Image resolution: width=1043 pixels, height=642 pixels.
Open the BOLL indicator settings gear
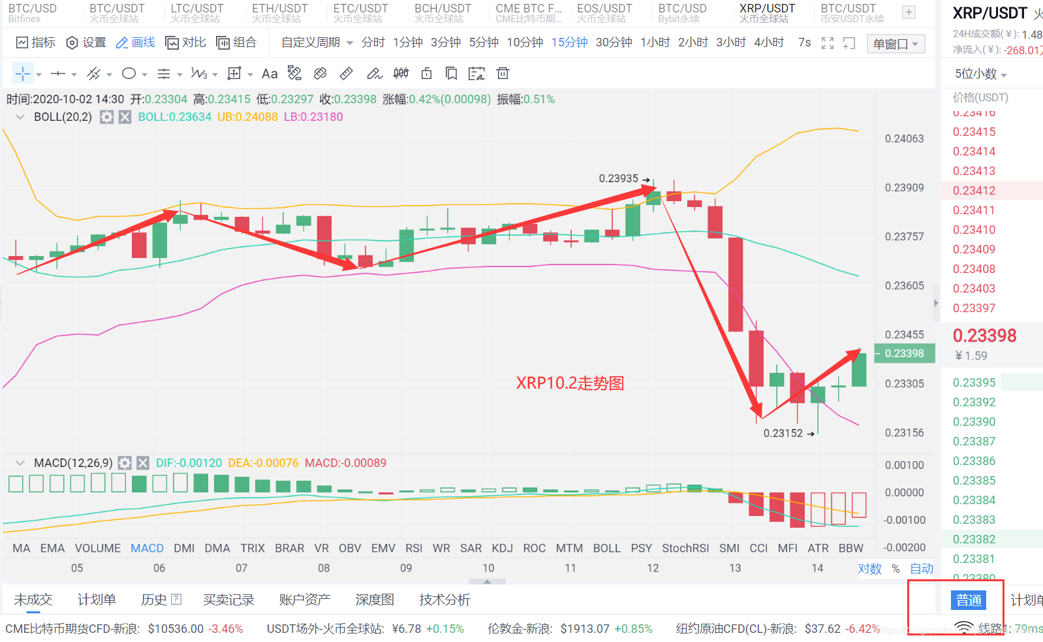(x=107, y=117)
